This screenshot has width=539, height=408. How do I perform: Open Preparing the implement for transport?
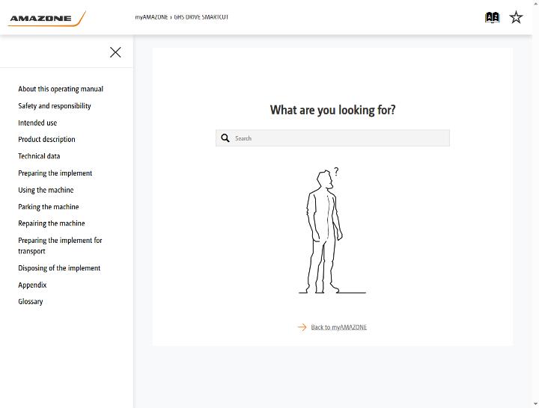click(x=60, y=246)
